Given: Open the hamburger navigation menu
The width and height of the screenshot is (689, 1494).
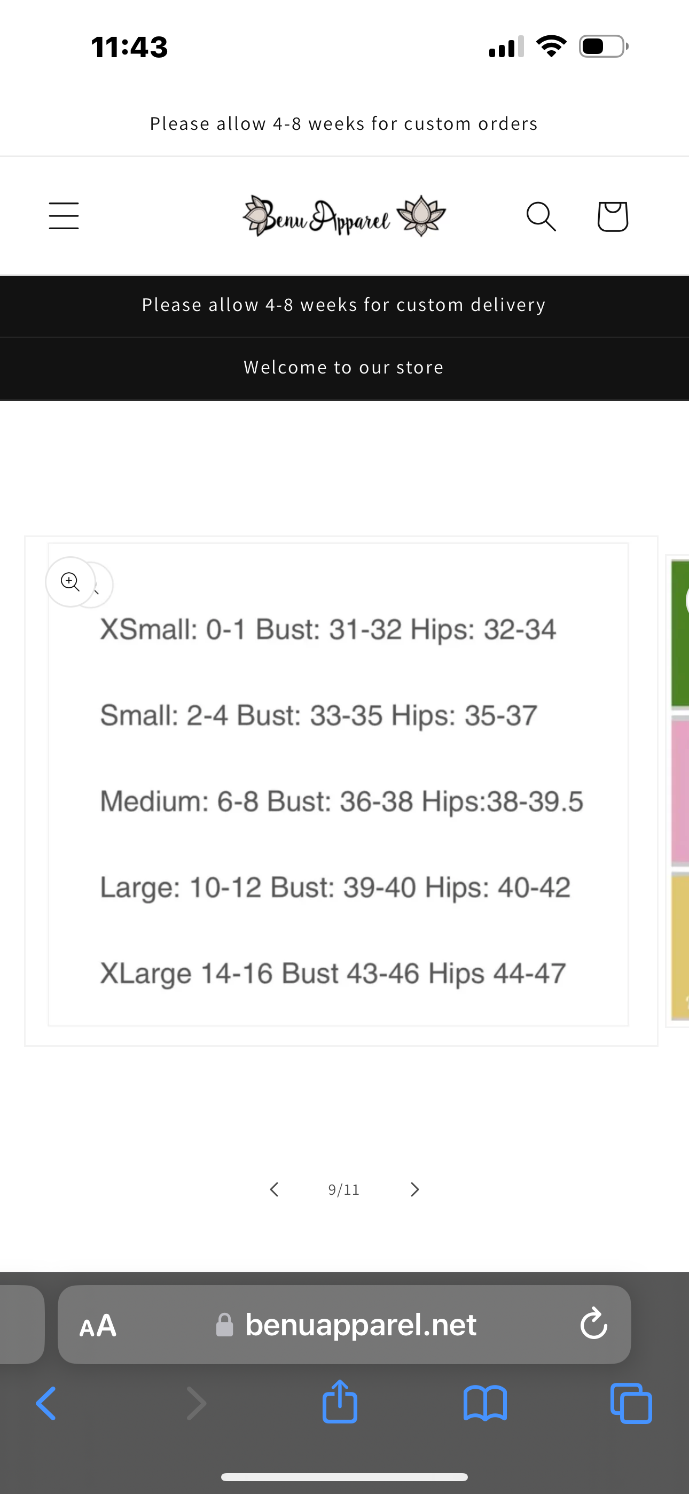Looking at the screenshot, I should tap(64, 216).
